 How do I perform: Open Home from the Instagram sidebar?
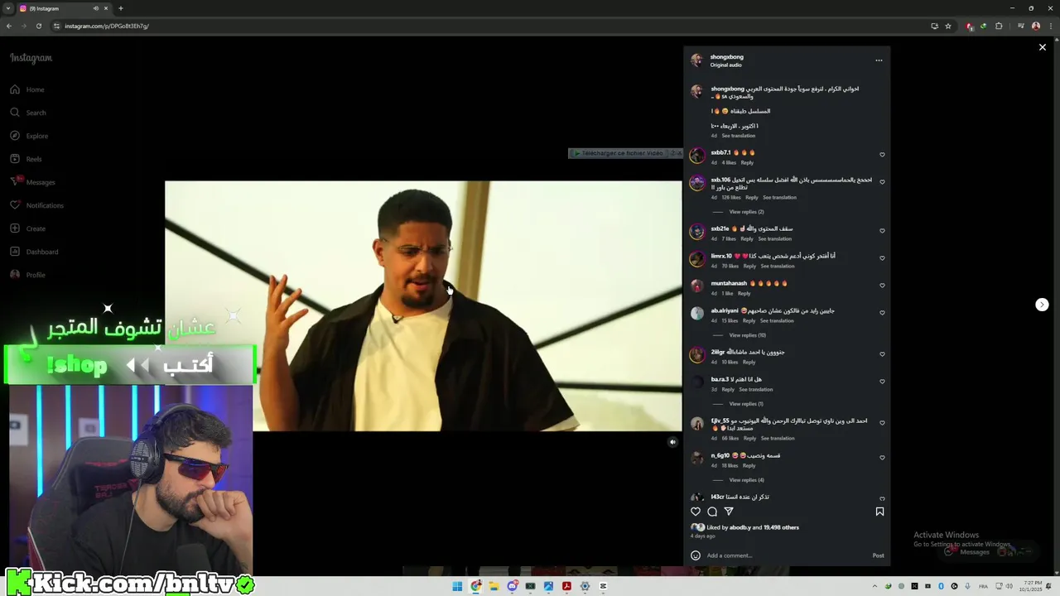tap(27, 89)
